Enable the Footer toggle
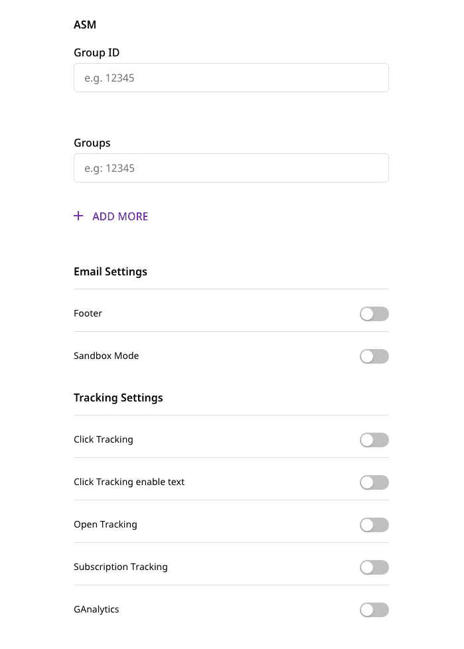This screenshot has height=649, width=464. point(374,313)
